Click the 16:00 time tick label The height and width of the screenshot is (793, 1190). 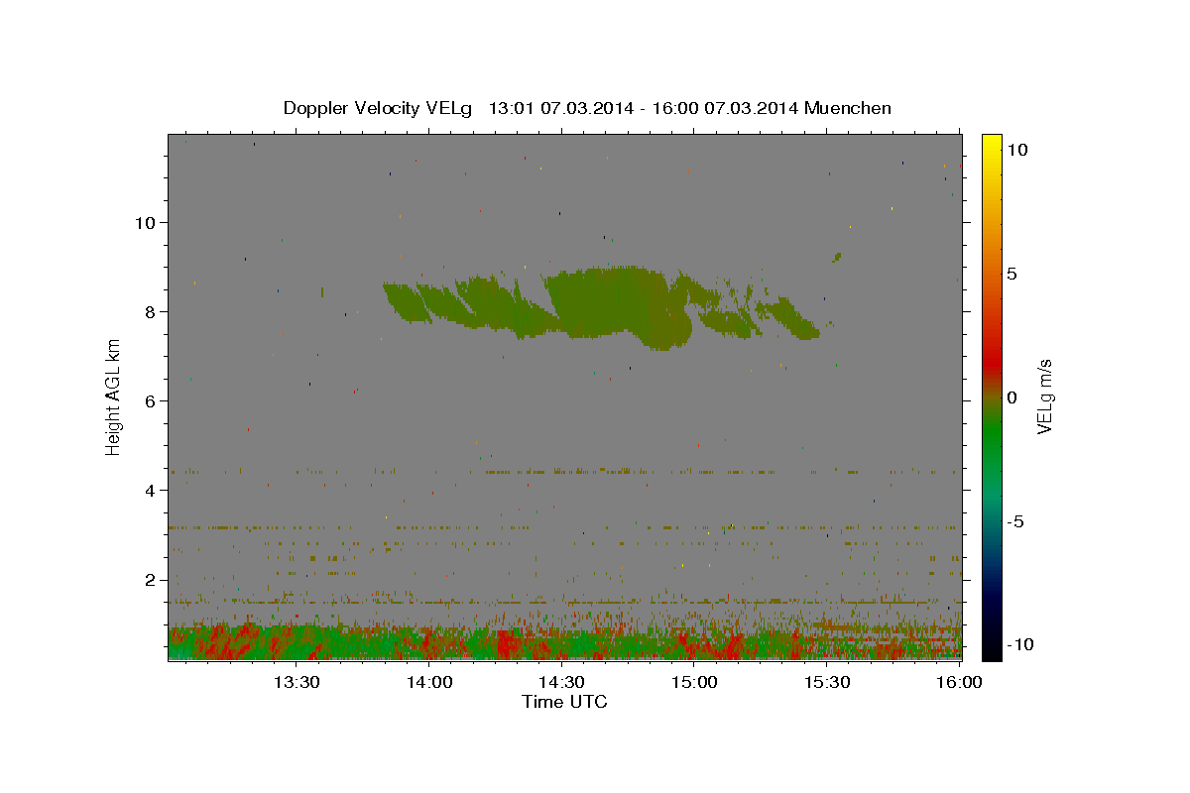959,683
